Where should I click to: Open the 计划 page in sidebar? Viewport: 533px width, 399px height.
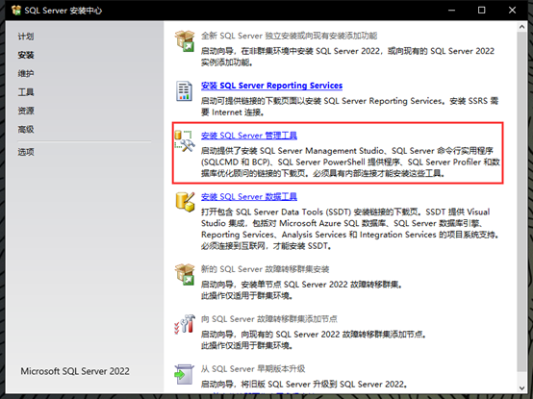26,37
